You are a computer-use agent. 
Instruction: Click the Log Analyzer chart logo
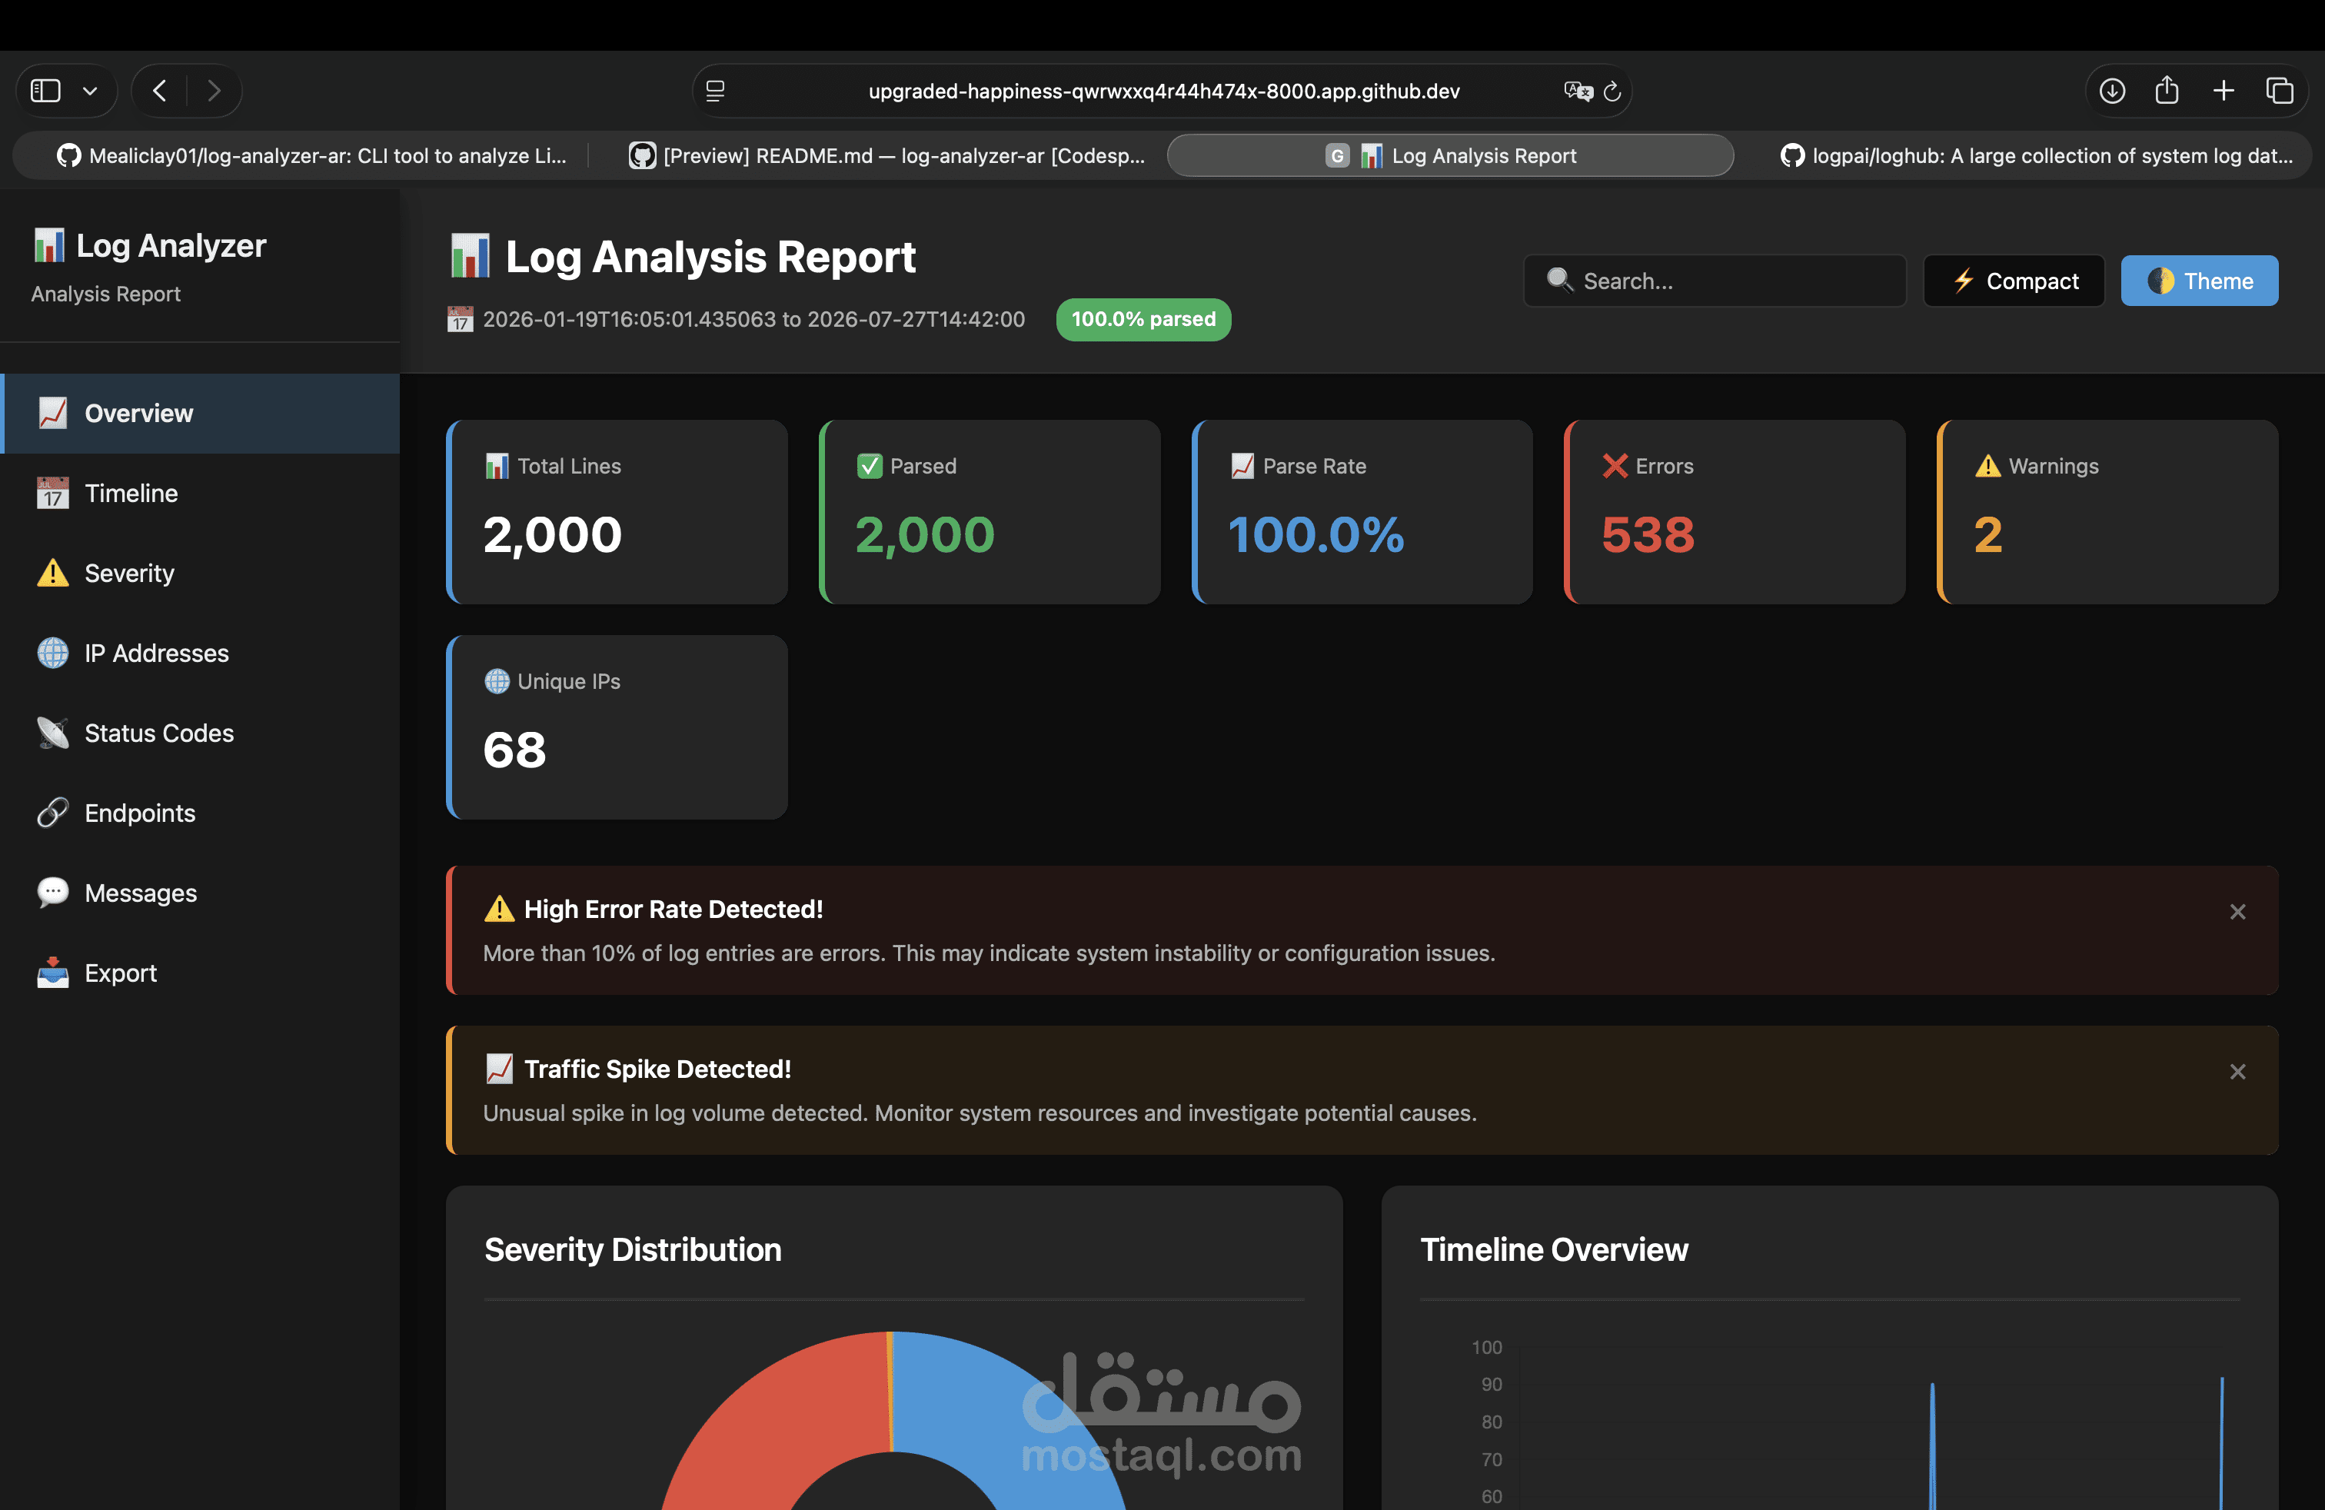coord(50,244)
